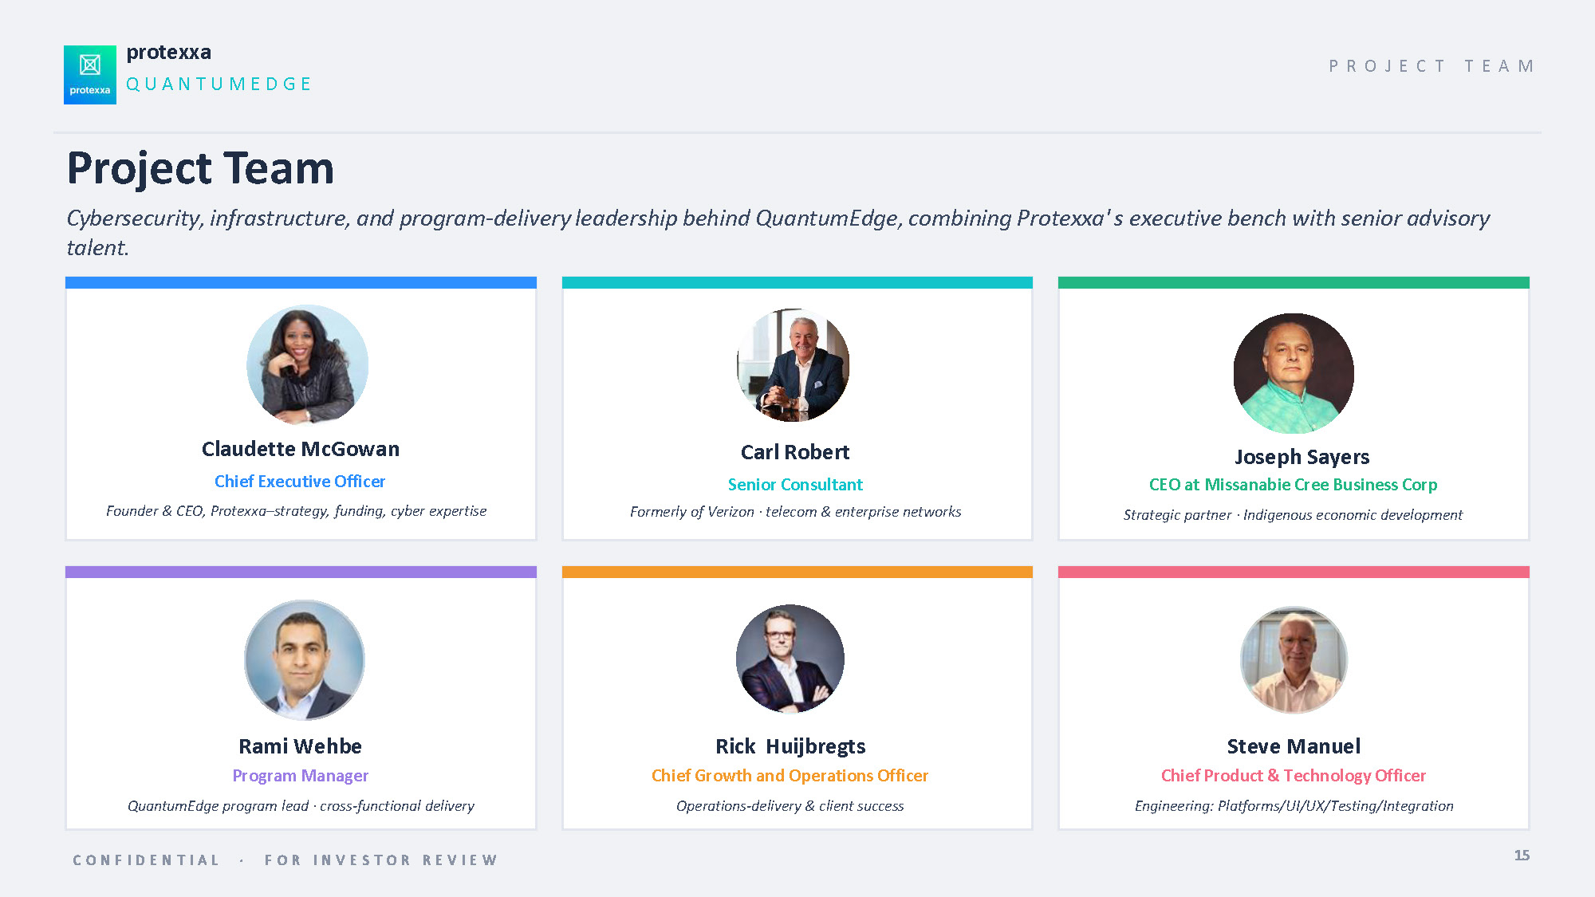Viewport: 1595px width, 897px height.
Task: Open Claudette McGowan's profile photo
Action: tap(308, 364)
